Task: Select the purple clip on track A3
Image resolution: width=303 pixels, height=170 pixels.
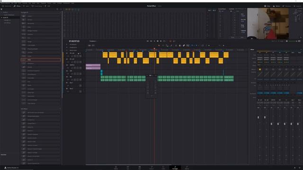Action: click(x=93, y=67)
